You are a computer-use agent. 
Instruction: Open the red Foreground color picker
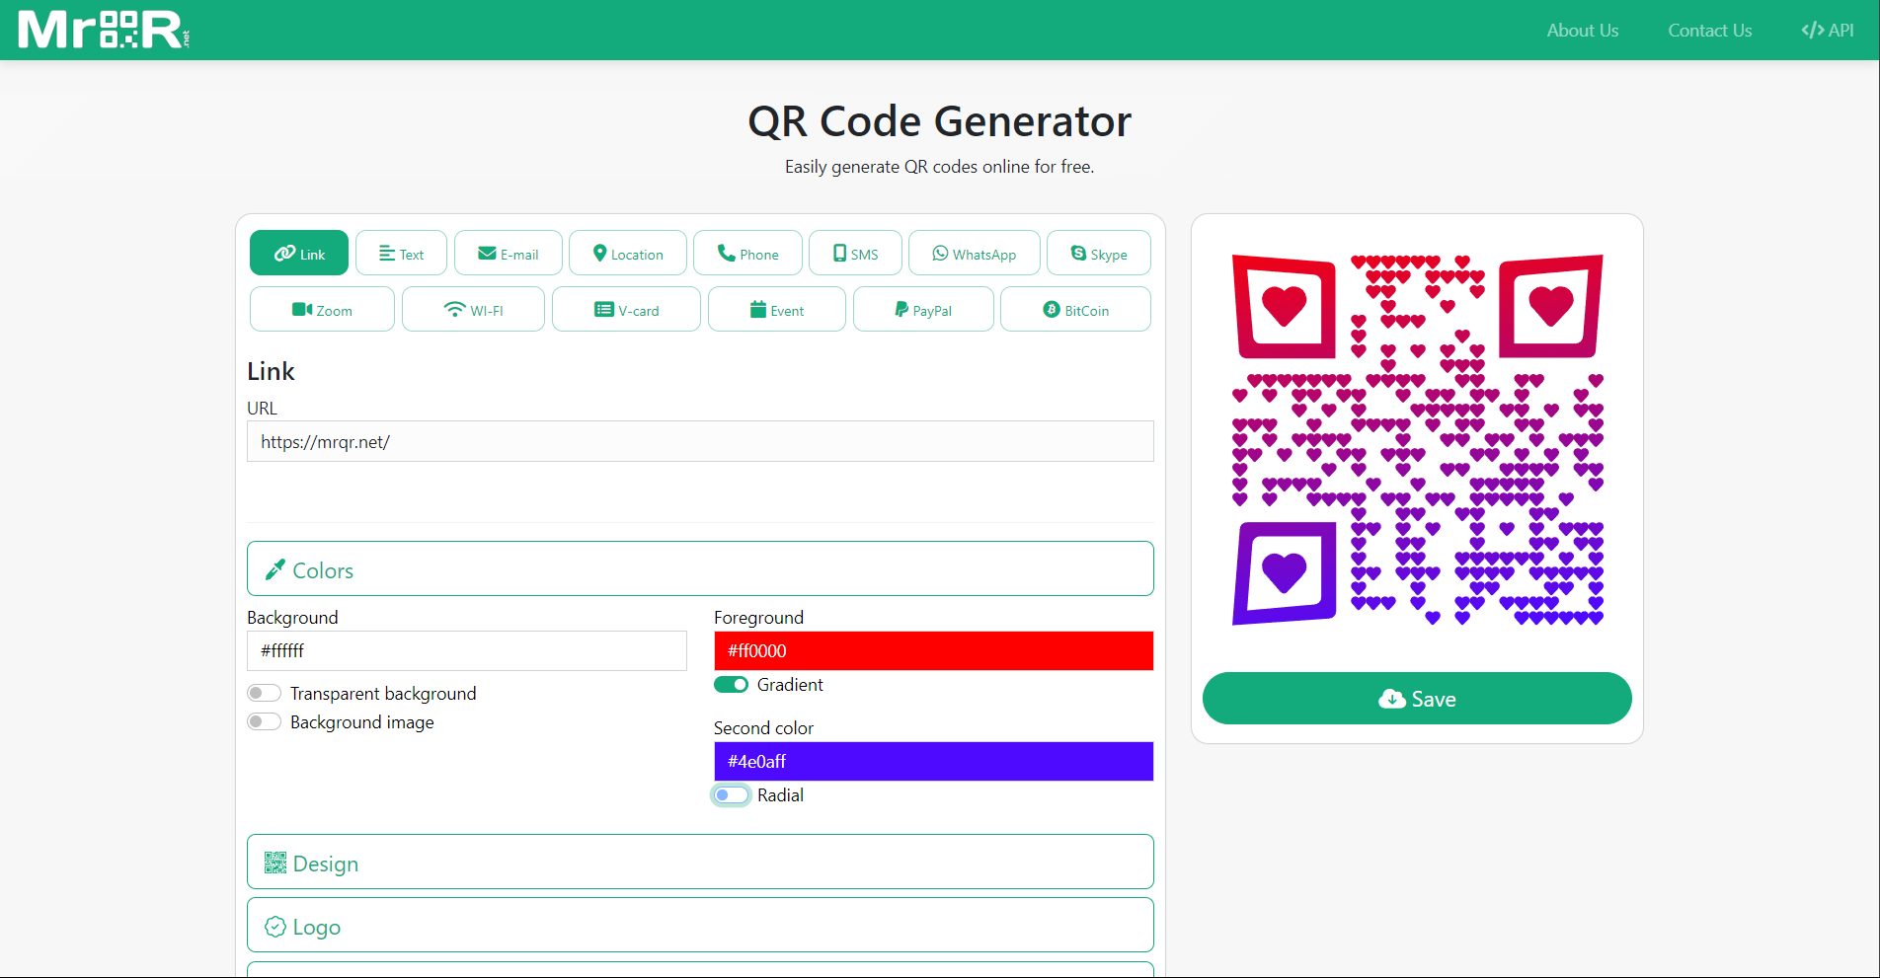pos(933,650)
